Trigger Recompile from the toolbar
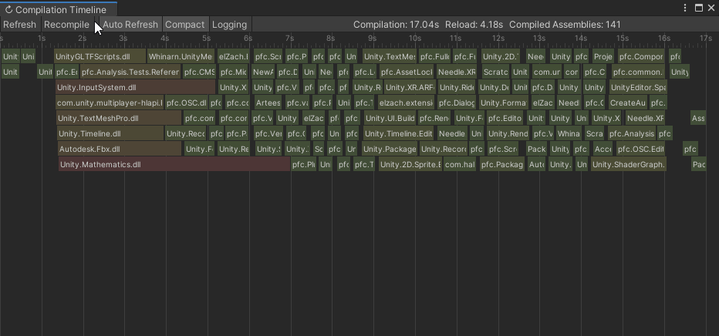719x336 pixels. [66, 25]
